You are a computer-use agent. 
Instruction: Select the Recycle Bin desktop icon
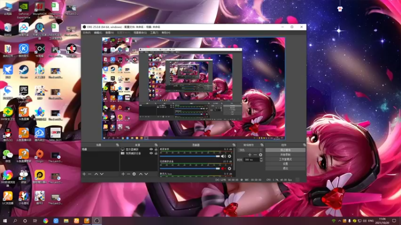coord(8,29)
